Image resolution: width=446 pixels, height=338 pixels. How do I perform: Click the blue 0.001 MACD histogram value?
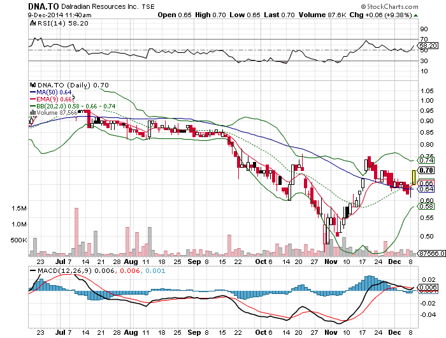(x=155, y=270)
